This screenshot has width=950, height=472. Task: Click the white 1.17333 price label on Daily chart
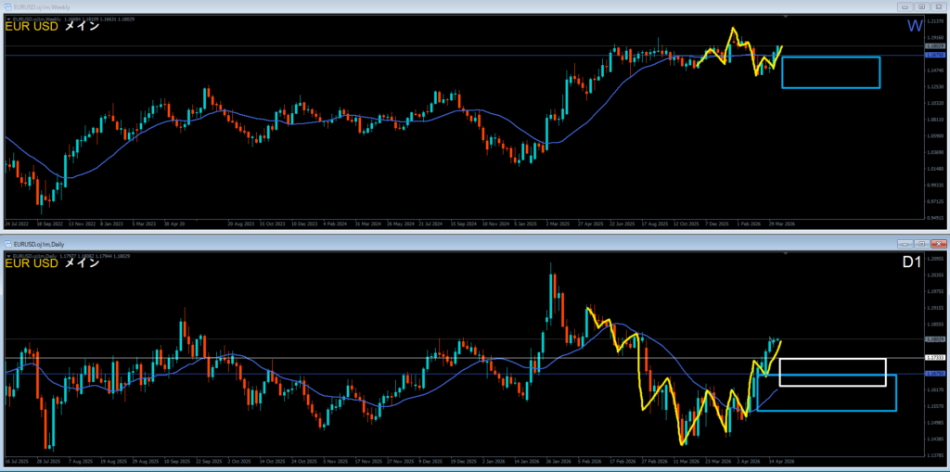[x=933, y=358]
